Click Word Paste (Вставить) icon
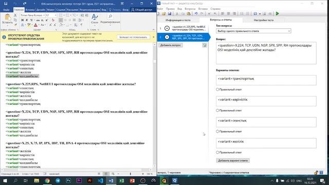329x185 pixels. [8, 17]
